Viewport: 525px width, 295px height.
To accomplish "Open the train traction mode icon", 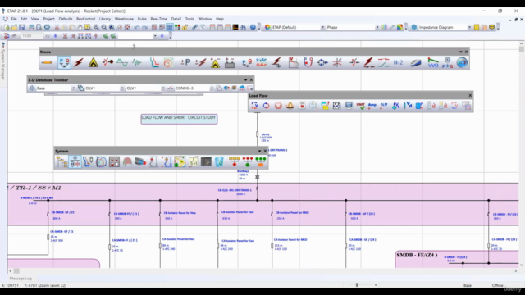I will 416,62.
